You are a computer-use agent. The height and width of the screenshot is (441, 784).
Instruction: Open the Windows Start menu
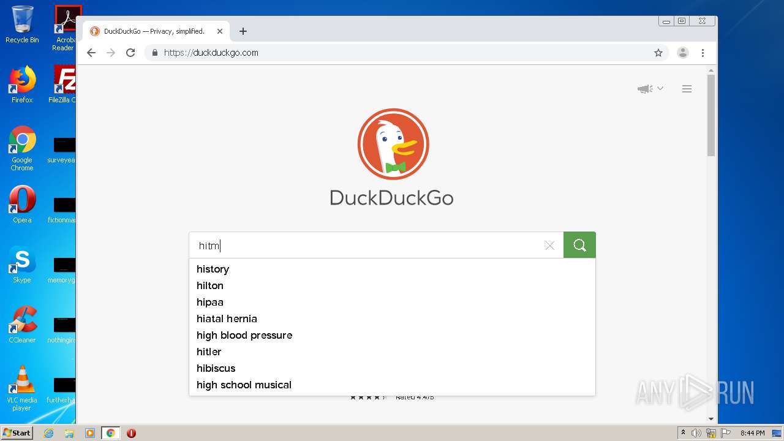tap(17, 433)
